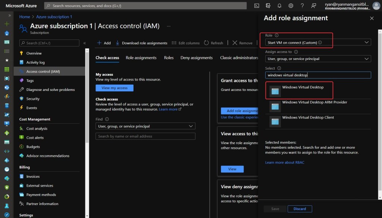Click the Add button in the toolbar
This screenshot has height=218, width=382.
point(104,43)
